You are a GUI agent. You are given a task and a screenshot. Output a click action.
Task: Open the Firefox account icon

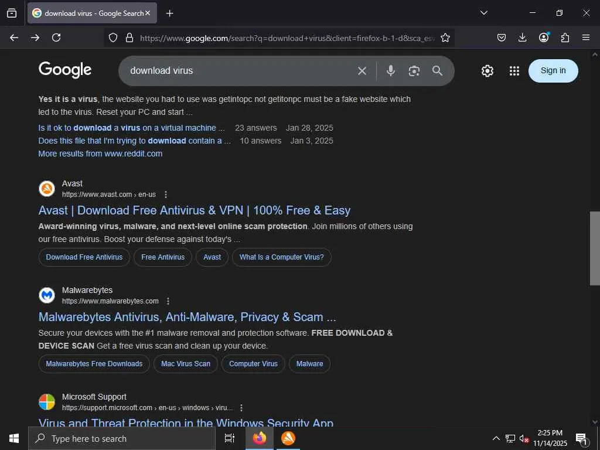[x=544, y=37]
